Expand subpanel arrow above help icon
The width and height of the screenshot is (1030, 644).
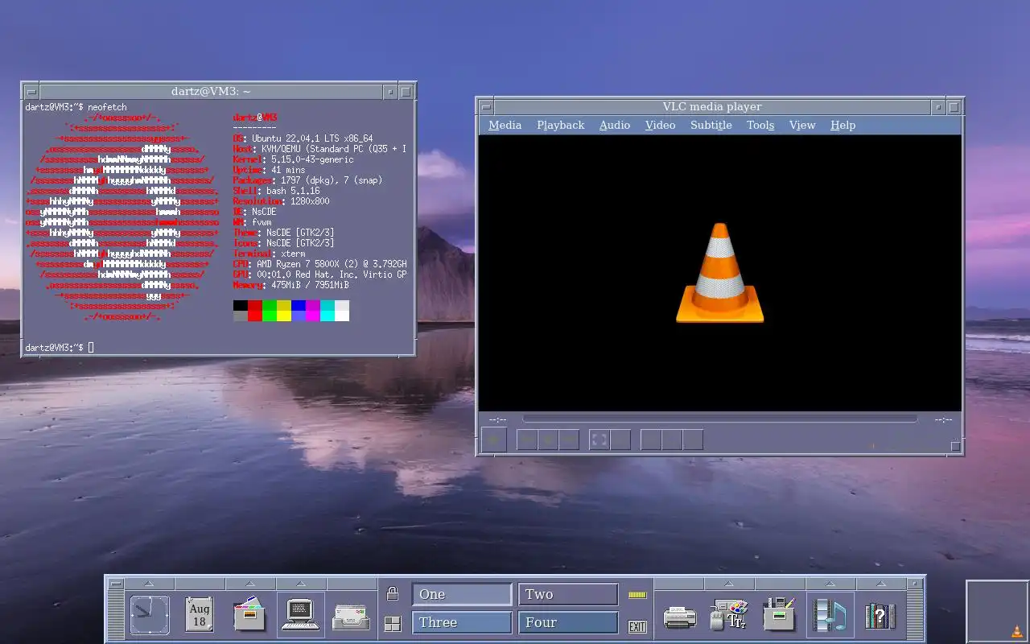pyautogui.click(x=880, y=584)
